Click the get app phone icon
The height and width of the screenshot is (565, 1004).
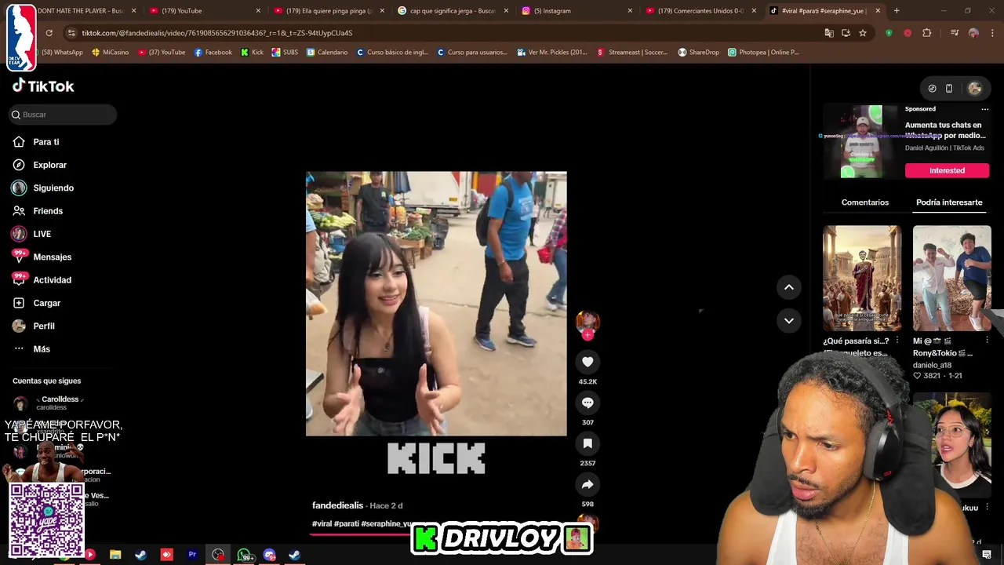pyautogui.click(x=949, y=89)
